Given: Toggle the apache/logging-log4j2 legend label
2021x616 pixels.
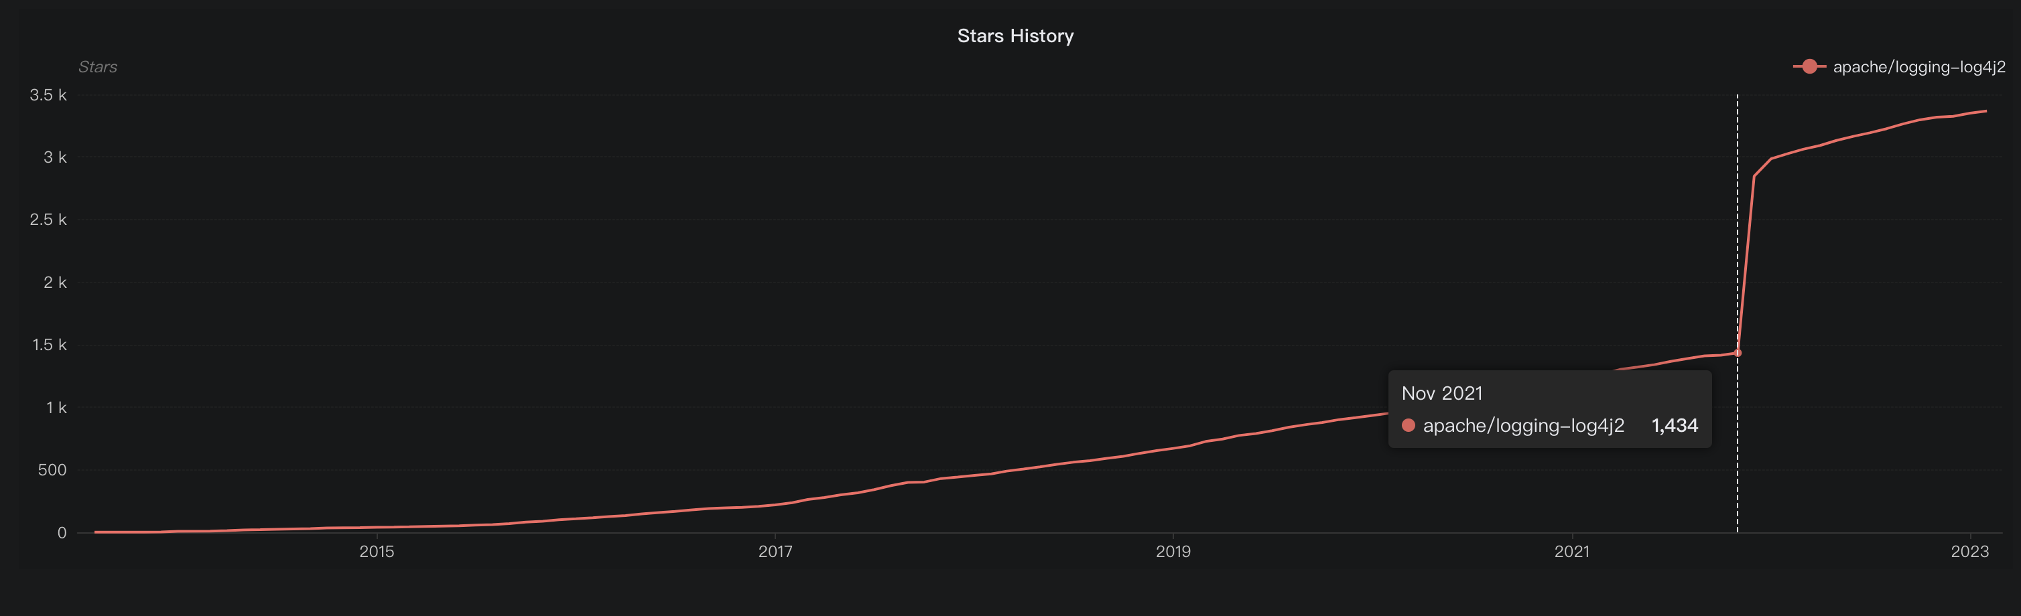Looking at the screenshot, I should 1918,66.
